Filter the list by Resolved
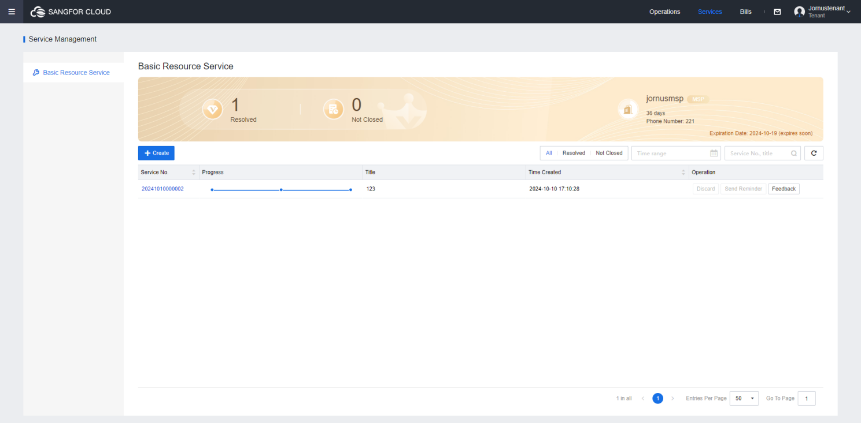 [574, 153]
